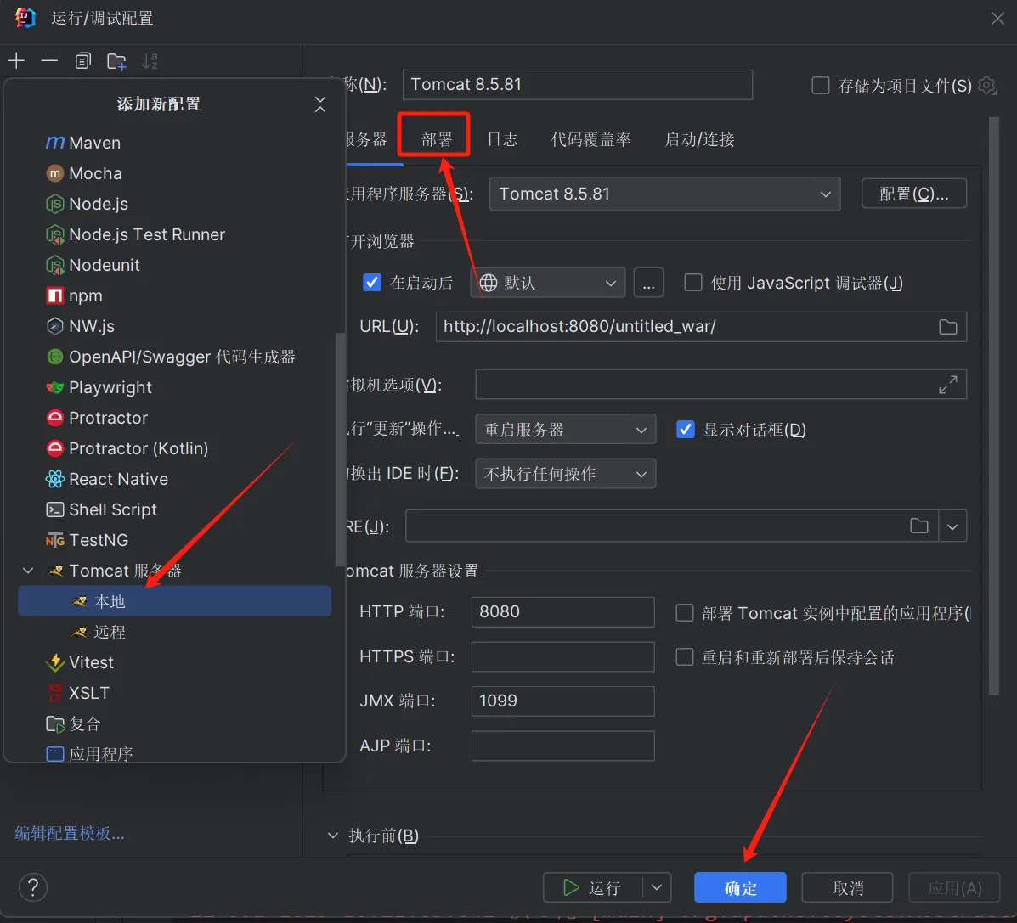Click the ... browse browsers button
Image resolution: width=1017 pixels, height=923 pixels.
pos(648,283)
